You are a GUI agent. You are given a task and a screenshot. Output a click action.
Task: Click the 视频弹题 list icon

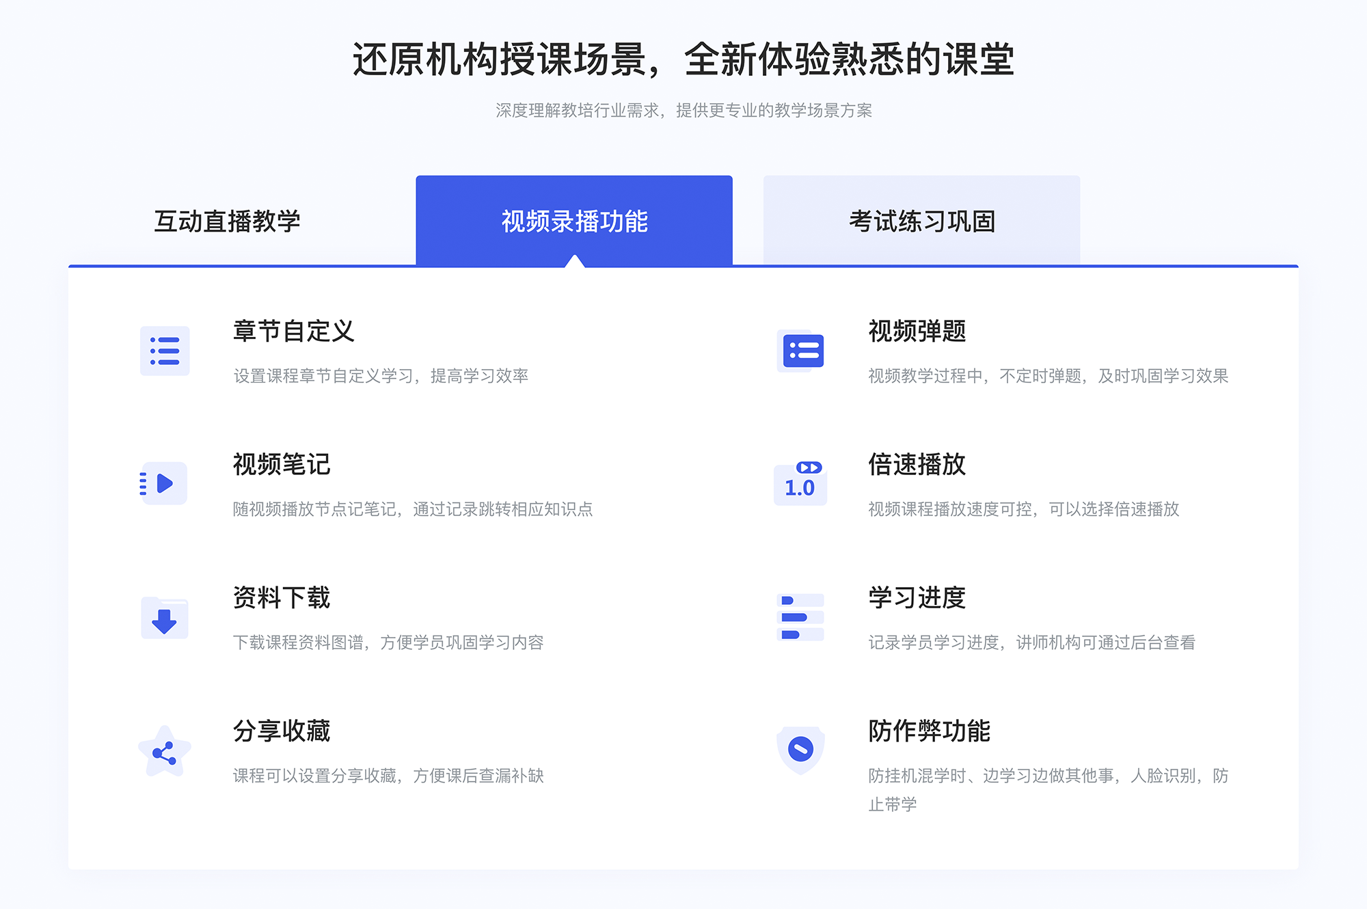tap(801, 353)
